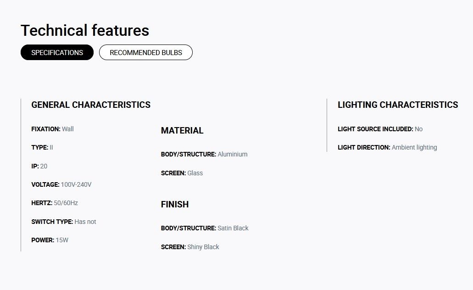
Task: Click the FINISH section heading
Action: [175, 204]
